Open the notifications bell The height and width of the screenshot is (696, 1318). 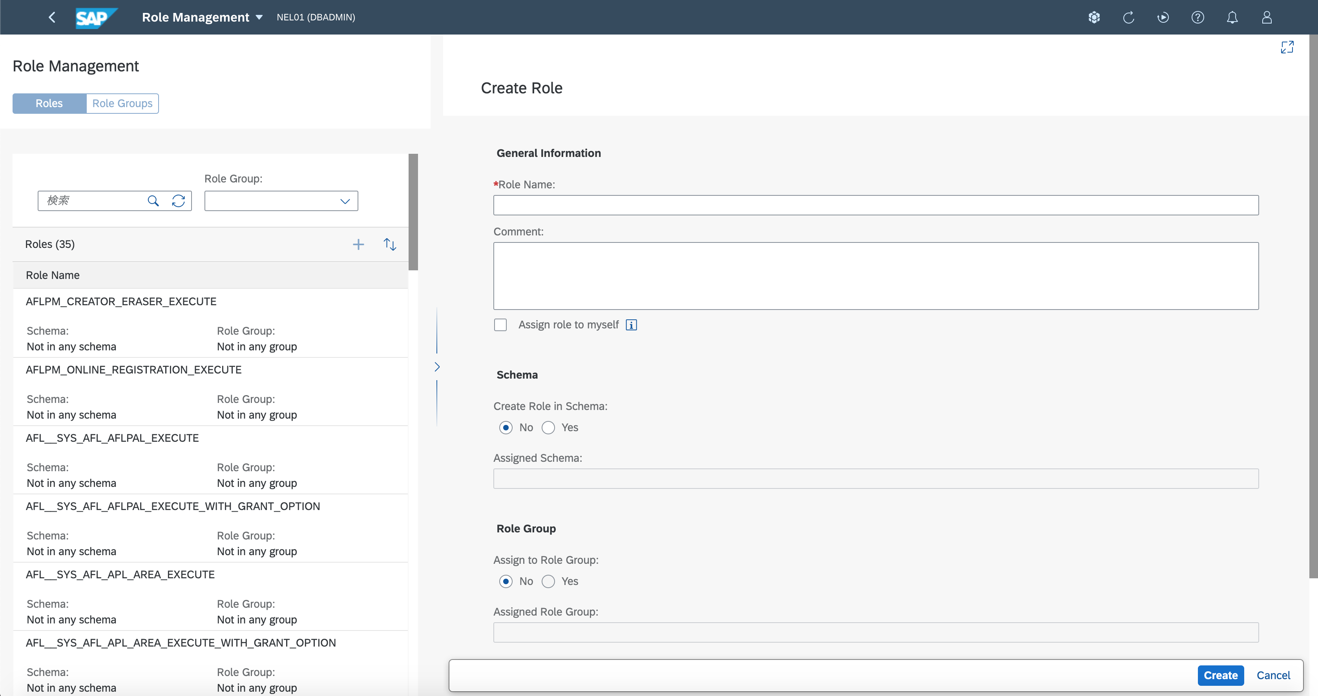[1232, 17]
